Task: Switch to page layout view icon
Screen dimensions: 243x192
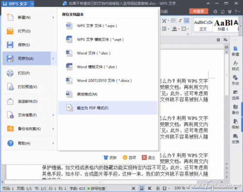Action: point(141,188)
